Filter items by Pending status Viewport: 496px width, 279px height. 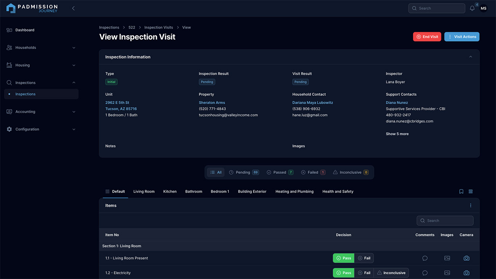(x=244, y=173)
